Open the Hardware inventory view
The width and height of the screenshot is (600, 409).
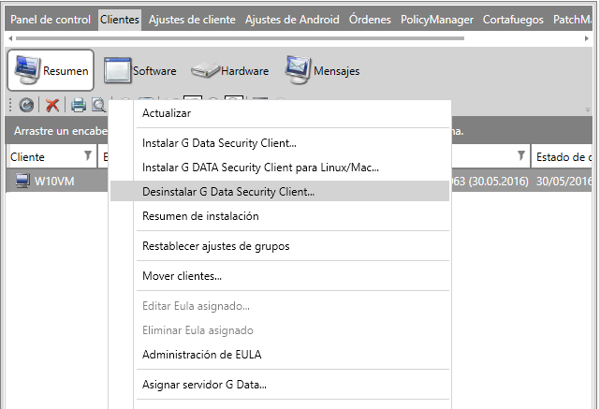click(x=230, y=70)
